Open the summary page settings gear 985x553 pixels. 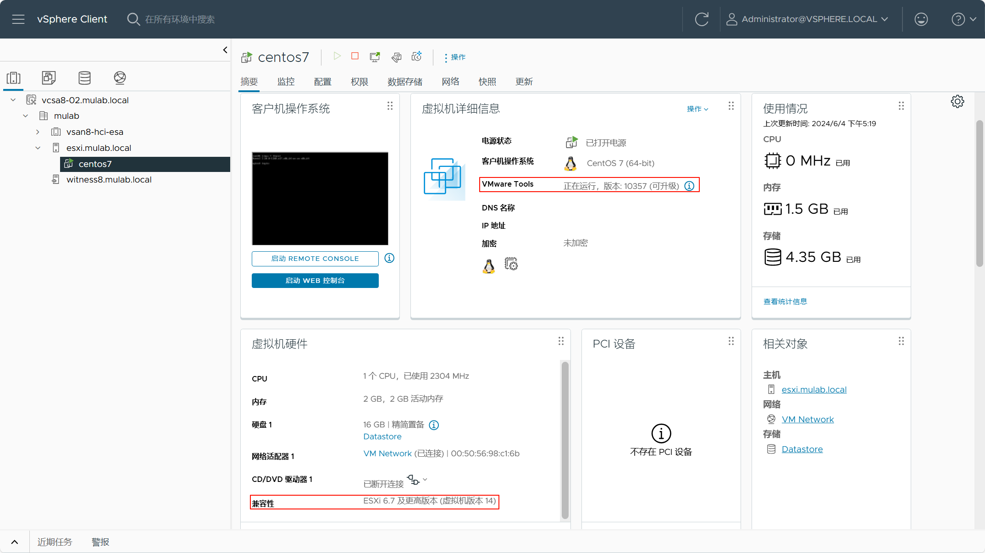[957, 102]
